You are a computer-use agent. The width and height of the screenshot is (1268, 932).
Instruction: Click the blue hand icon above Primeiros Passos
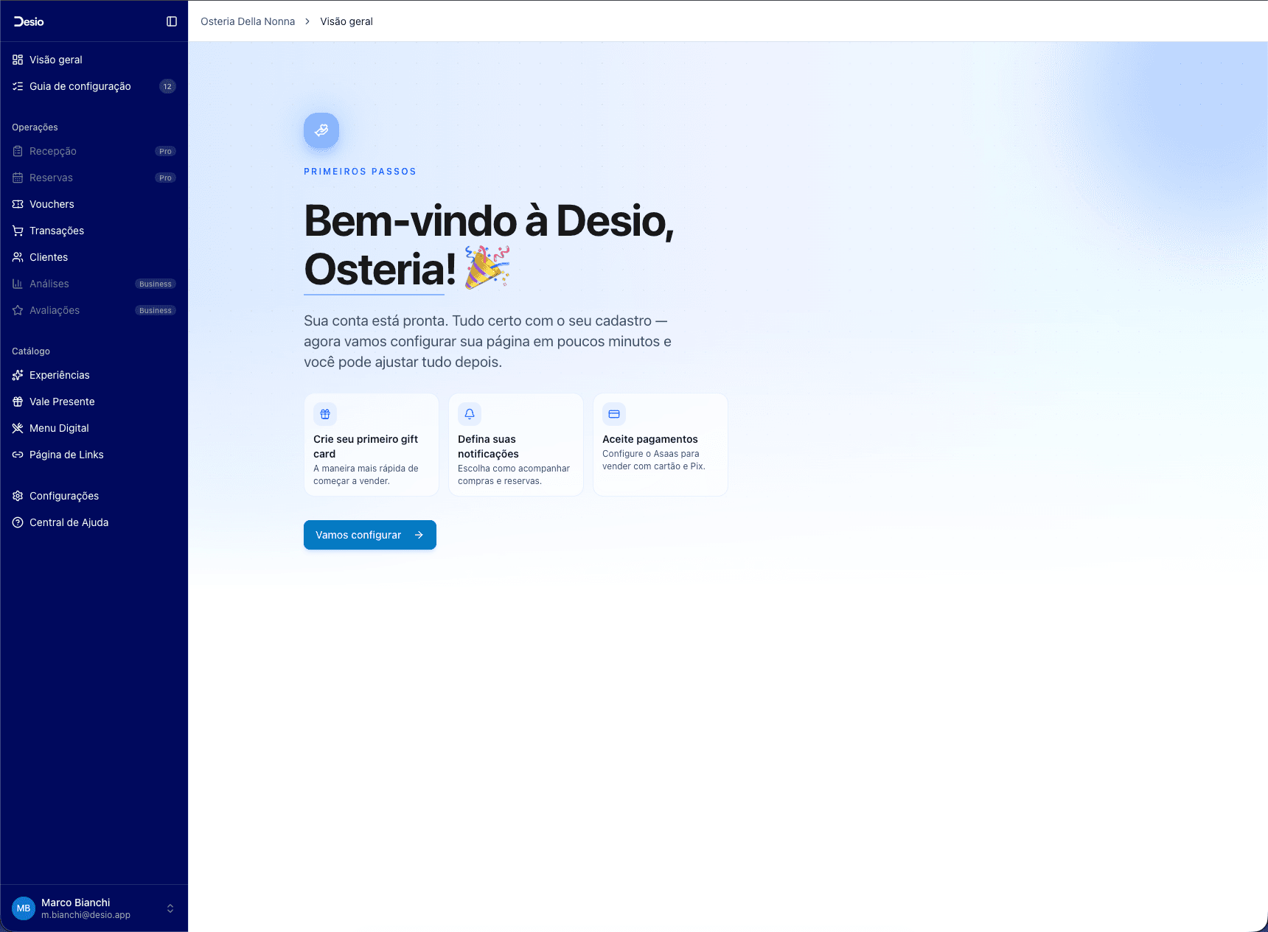tap(321, 130)
